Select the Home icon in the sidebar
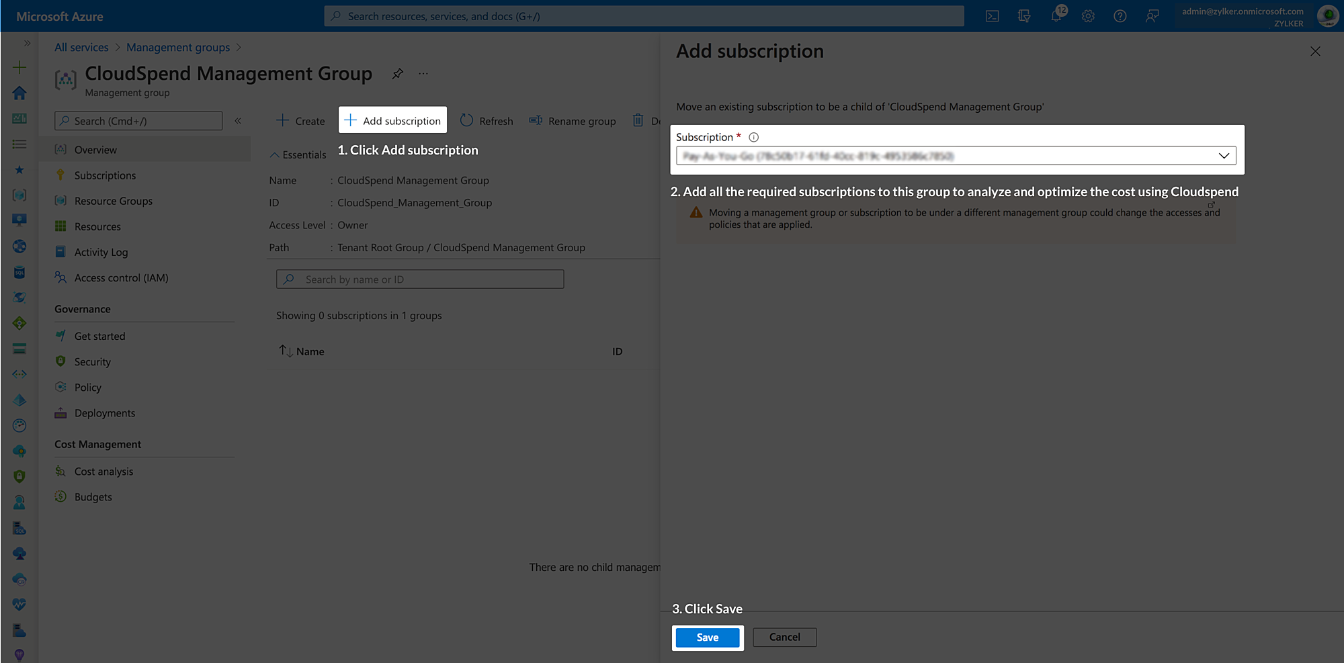Screen dimensions: 1344x663 point(19,93)
